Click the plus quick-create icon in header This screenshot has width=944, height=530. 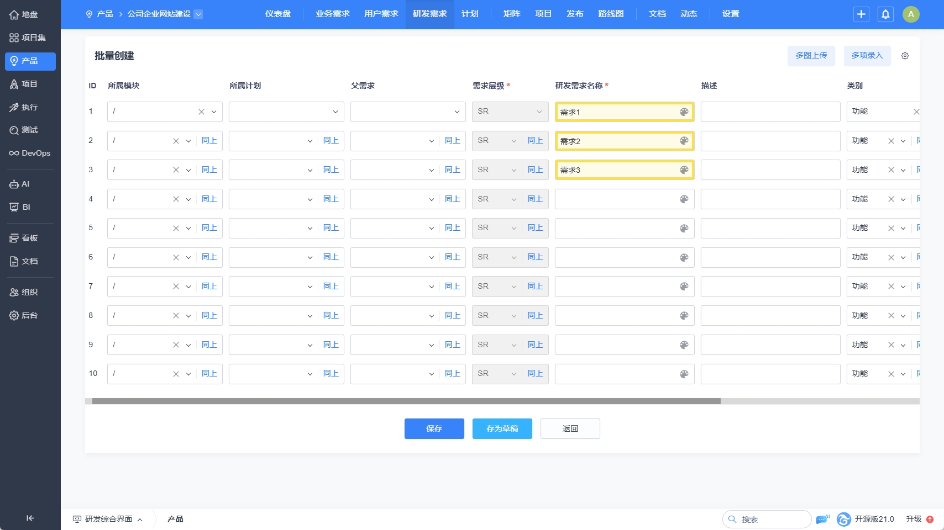[x=861, y=14]
